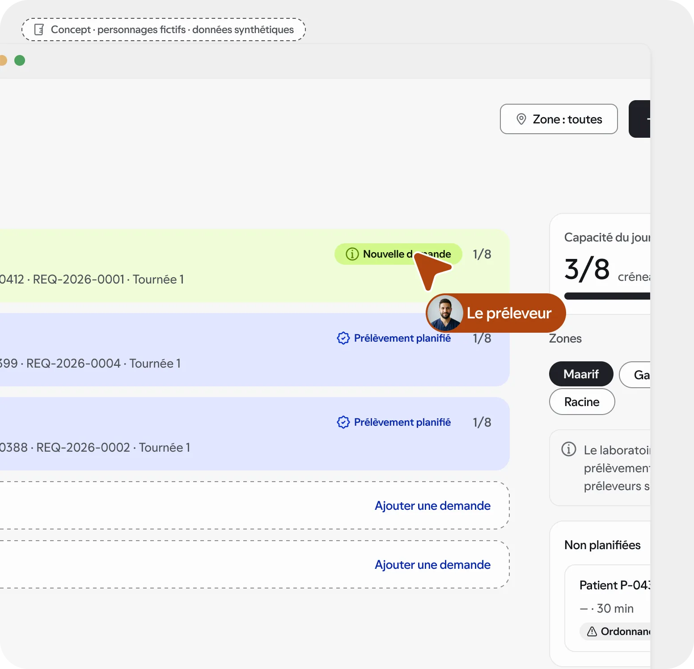Click the Prélèvement planifié badge icon for REQ-2026-0002
This screenshot has height=669, width=694.
point(343,422)
